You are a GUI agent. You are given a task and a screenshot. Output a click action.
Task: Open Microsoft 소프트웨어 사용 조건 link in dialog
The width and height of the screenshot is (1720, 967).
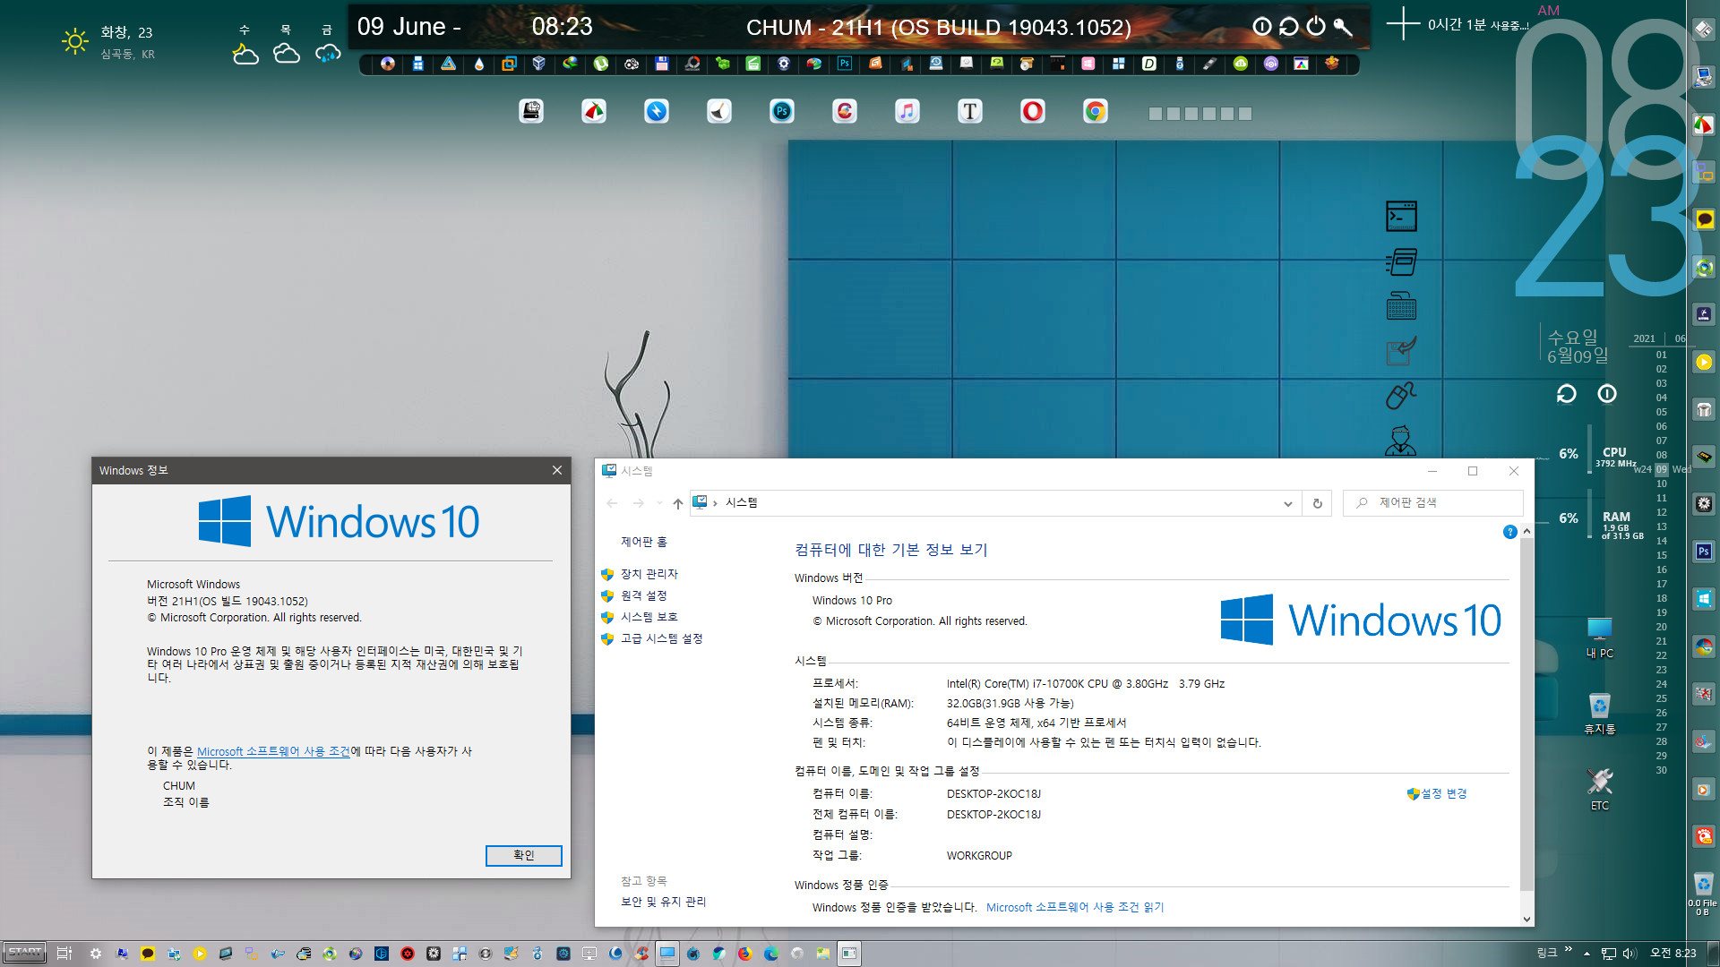point(273,752)
